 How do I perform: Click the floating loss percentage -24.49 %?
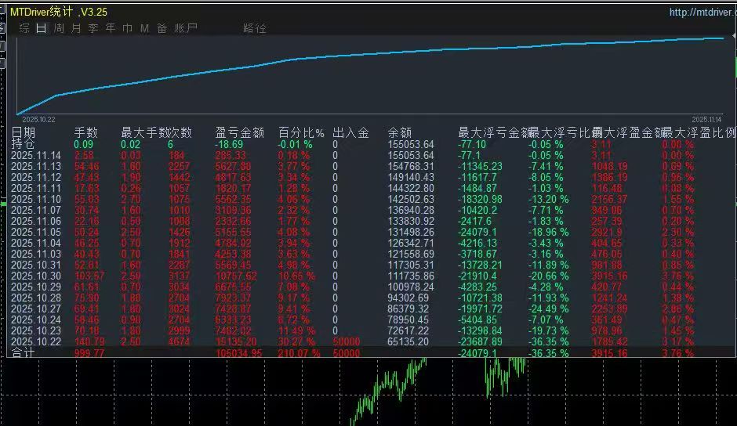pyautogui.click(x=548, y=309)
